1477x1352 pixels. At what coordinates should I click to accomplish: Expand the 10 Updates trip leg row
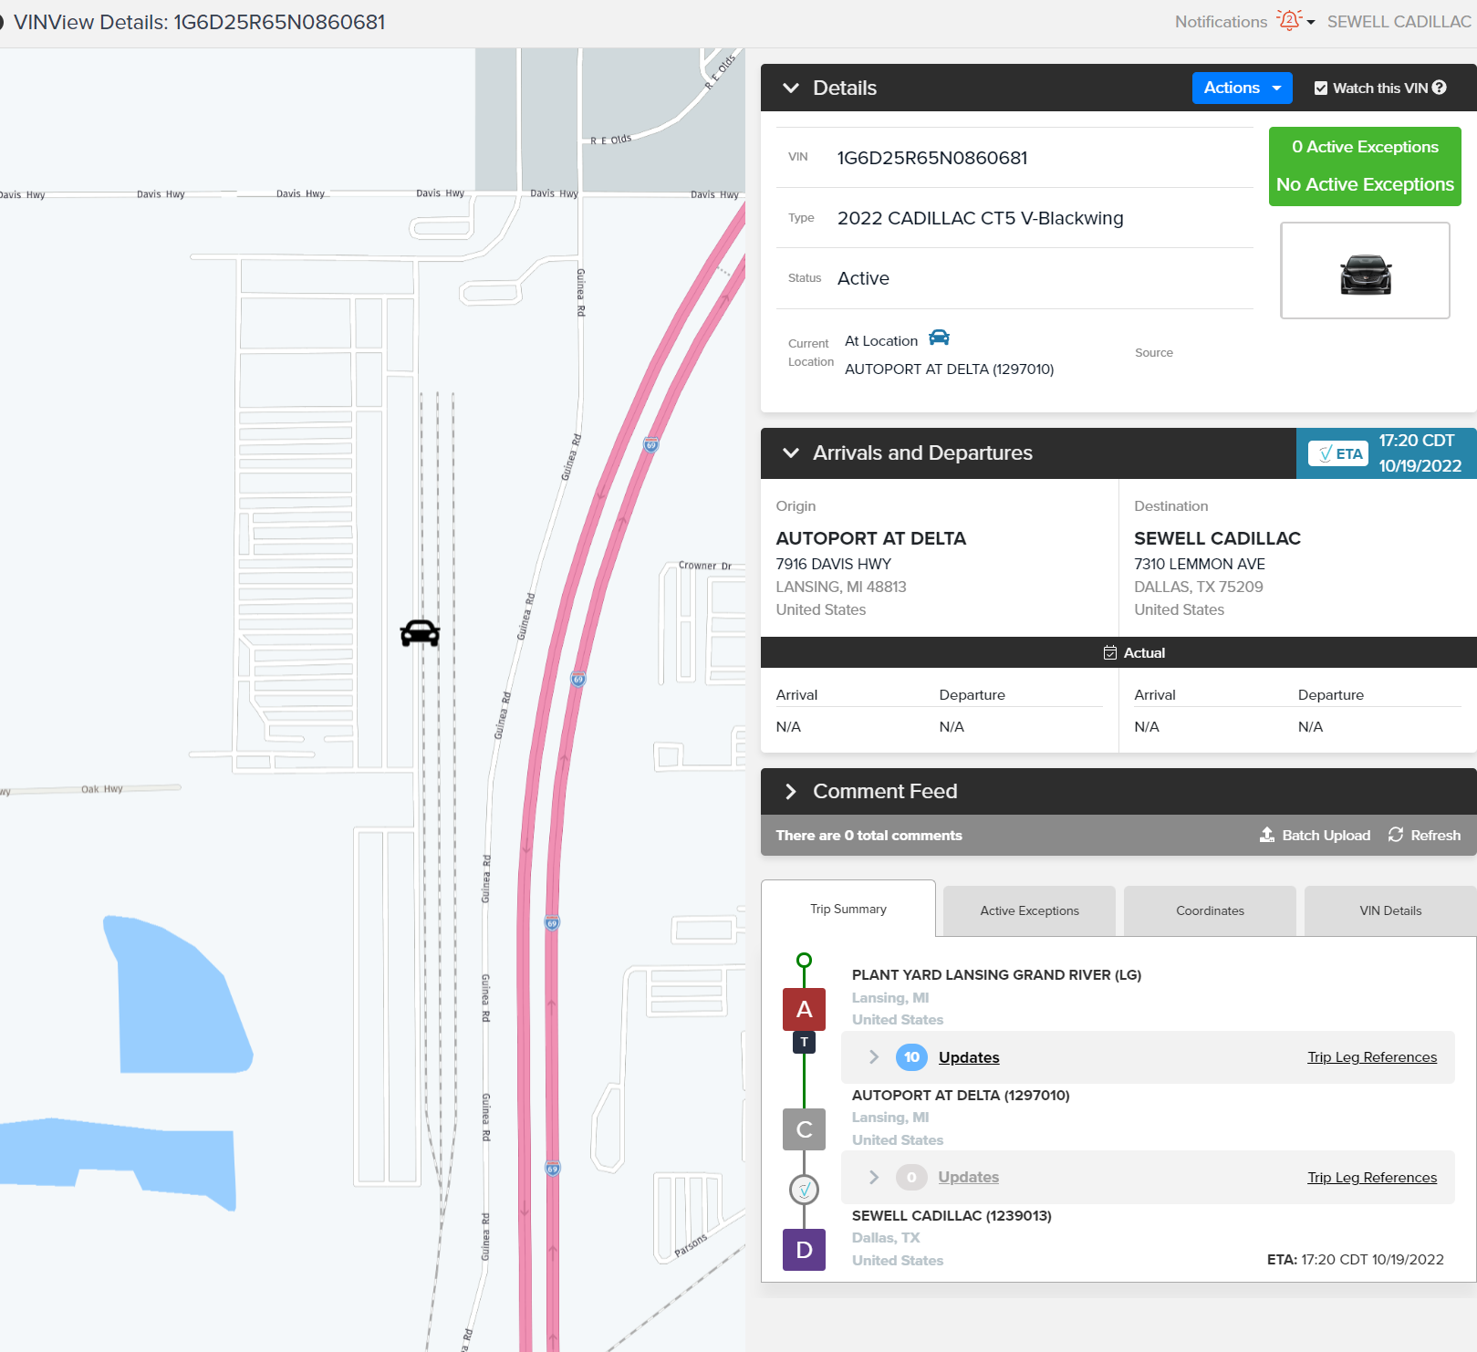[x=873, y=1057]
